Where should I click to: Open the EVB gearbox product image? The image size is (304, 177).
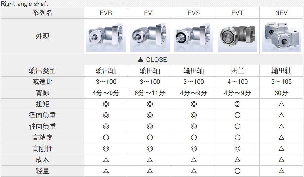coord(106,36)
